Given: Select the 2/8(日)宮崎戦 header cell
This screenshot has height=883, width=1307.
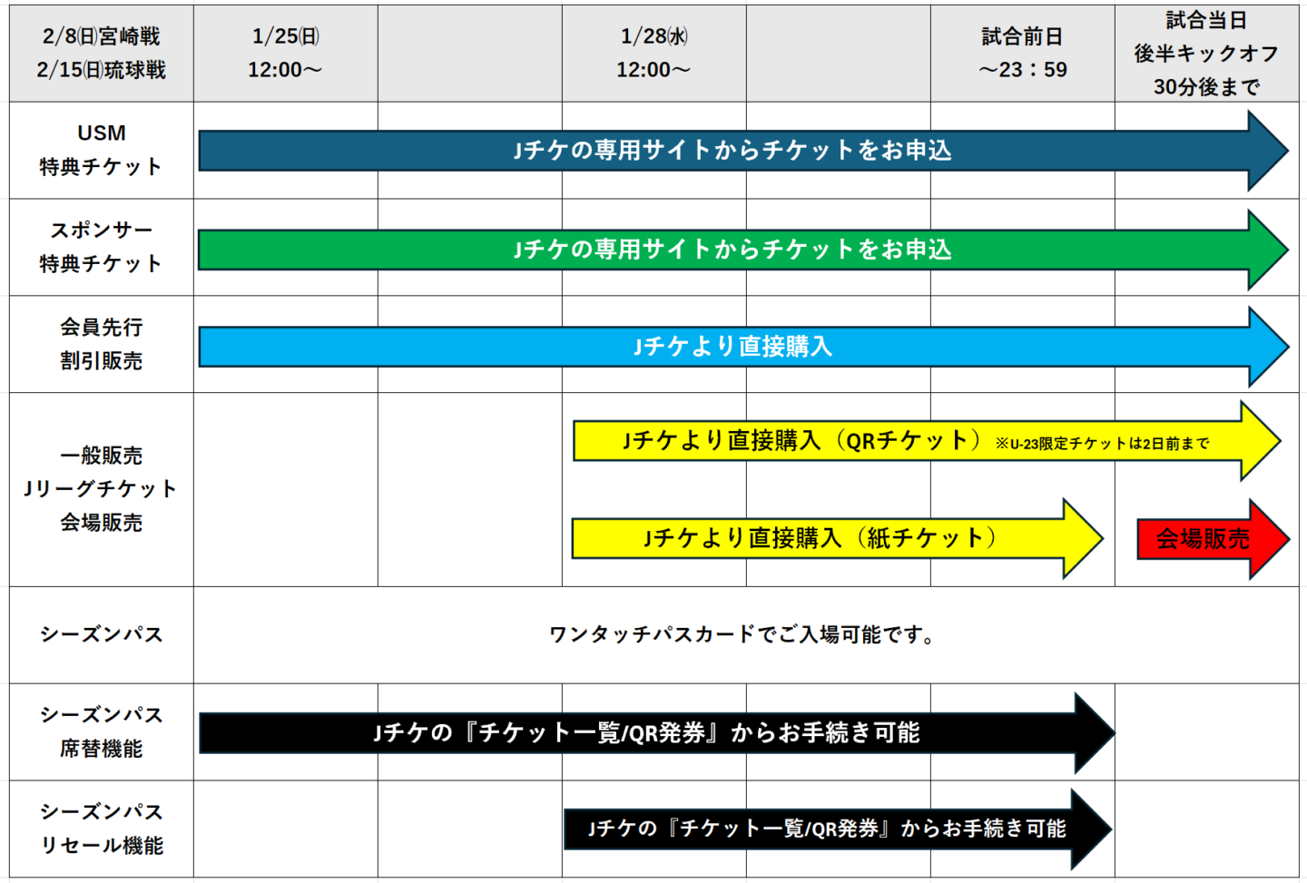Looking at the screenshot, I should click(101, 53).
